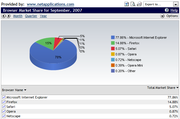Click purple Other legend swatch
The width and height of the screenshot is (180, 119).
click(x=113, y=71)
